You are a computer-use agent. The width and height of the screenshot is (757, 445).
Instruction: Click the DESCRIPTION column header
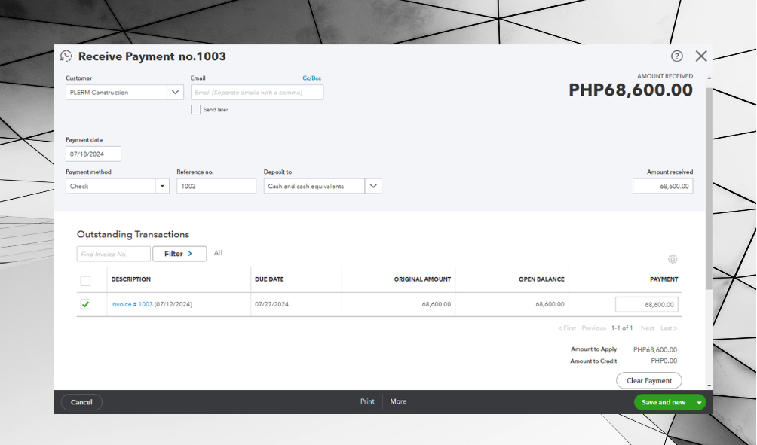[x=131, y=279]
